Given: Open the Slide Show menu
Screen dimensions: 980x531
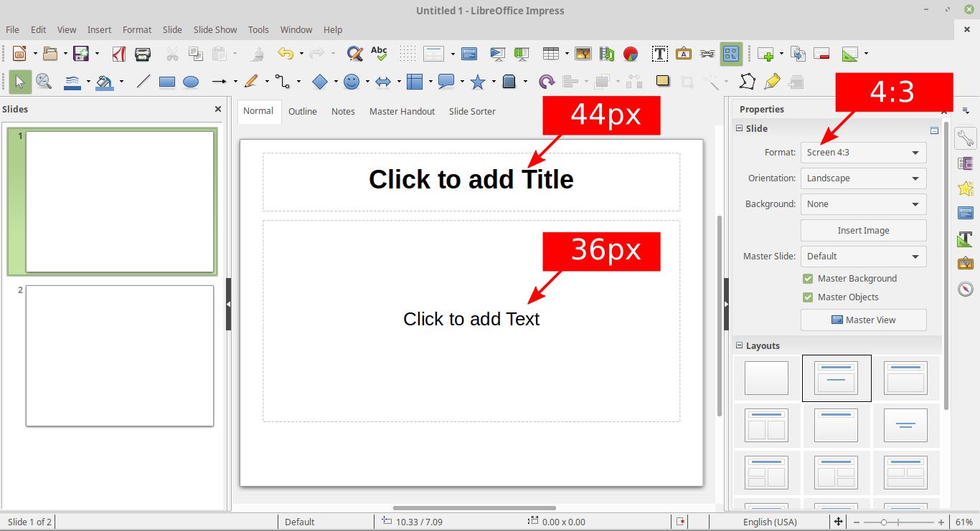Looking at the screenshot, I should [x=215, y=29].
